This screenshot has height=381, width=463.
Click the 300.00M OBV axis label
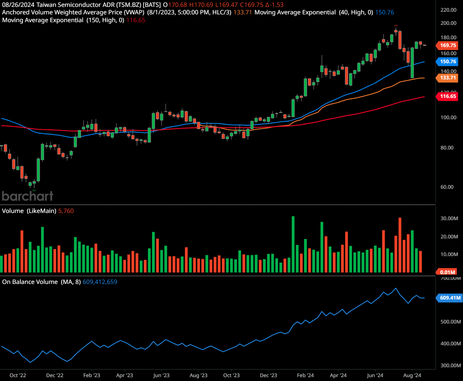point(450,365)
